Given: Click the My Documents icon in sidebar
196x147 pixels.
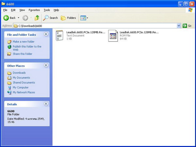Looking at the screenshot, I should coord(9,78).
